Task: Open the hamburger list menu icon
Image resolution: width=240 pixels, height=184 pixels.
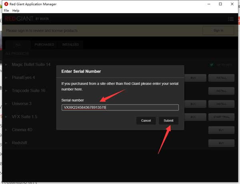Action: coord(231,19)
